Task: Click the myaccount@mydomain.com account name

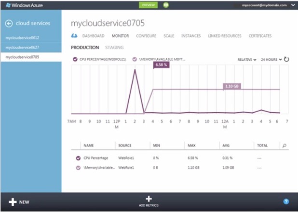Action: (x=264, y=5)
